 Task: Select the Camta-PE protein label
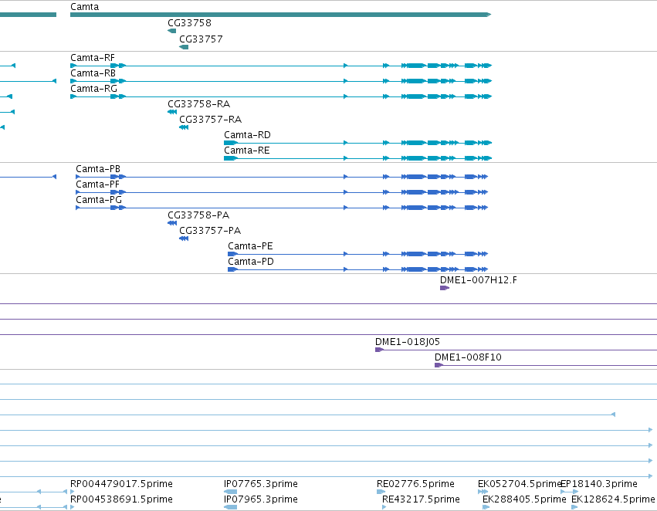[250, 246]
